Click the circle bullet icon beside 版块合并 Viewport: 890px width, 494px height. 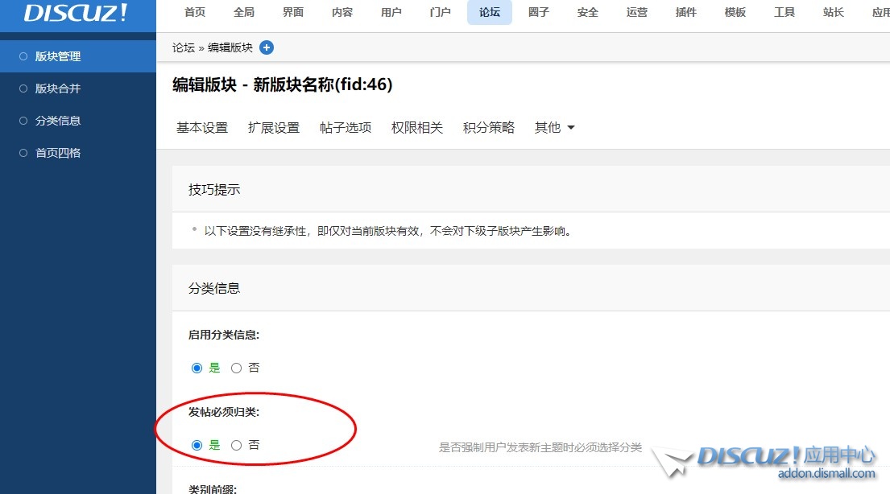coord(23,89)
